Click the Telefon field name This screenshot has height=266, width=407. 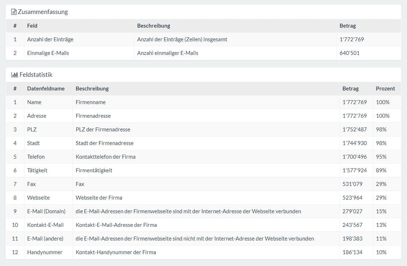[36, 157]
